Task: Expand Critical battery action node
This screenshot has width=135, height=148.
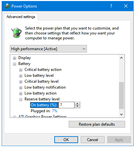Action: coord(21,70)
